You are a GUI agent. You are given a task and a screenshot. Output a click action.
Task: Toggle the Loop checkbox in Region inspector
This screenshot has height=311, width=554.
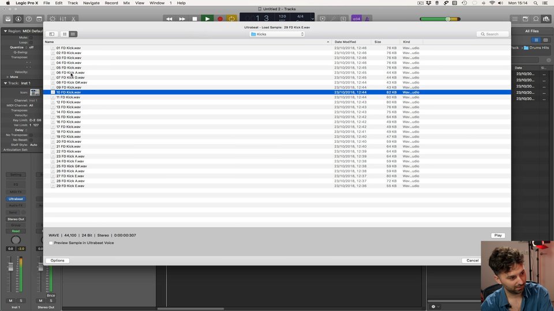(31, 42)
